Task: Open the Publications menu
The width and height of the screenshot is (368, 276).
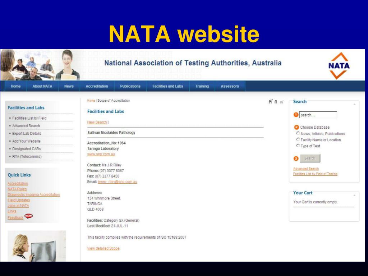Action: coord(130,86)
